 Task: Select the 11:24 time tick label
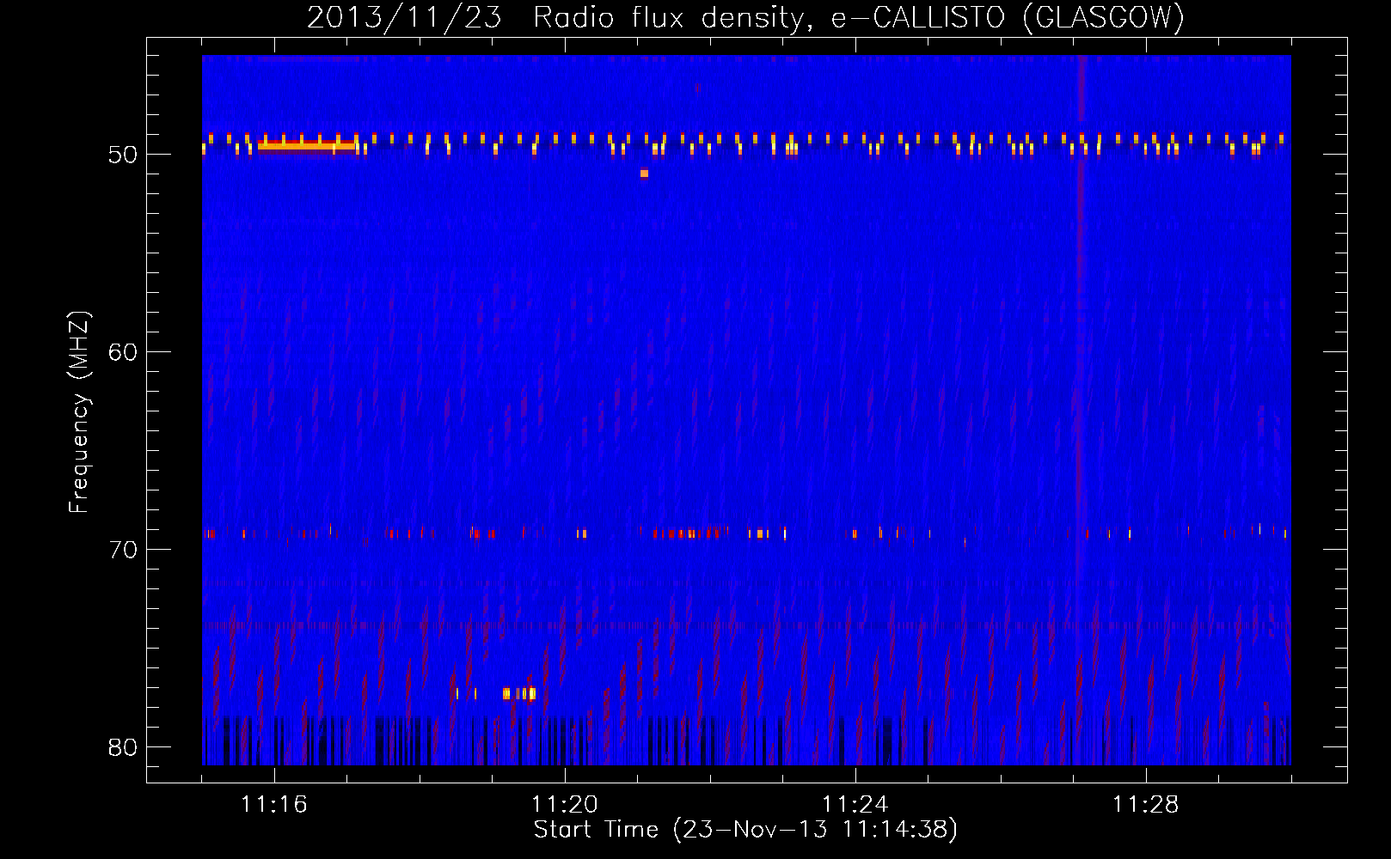[855, 805]
